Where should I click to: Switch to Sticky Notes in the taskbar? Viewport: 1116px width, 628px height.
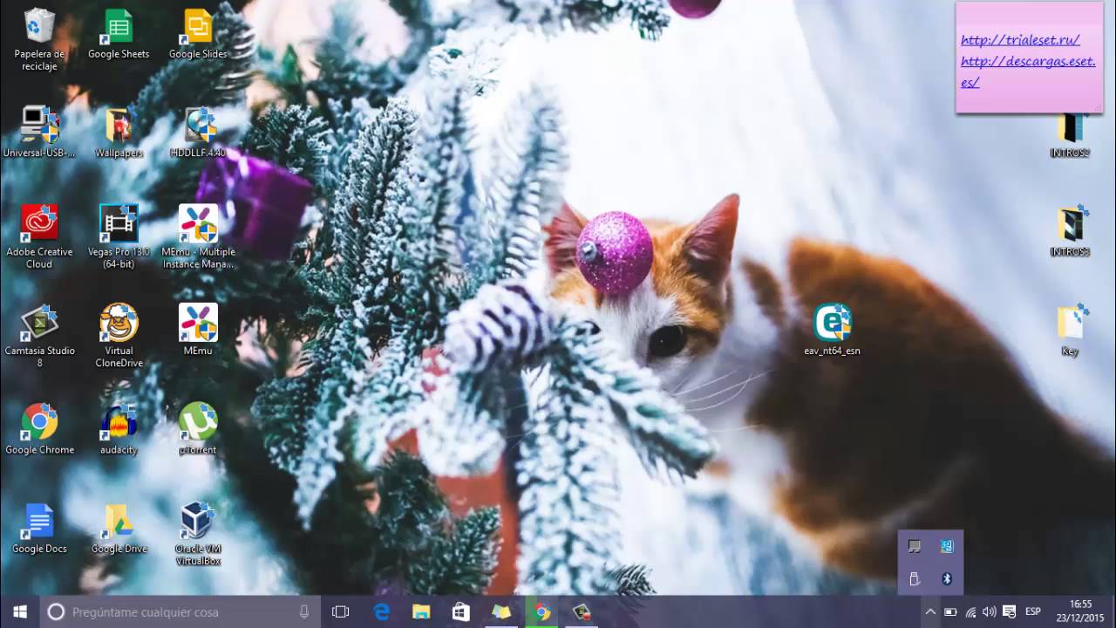(501, 612)
